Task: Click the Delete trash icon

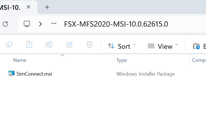Action: [x=90, y=45]
